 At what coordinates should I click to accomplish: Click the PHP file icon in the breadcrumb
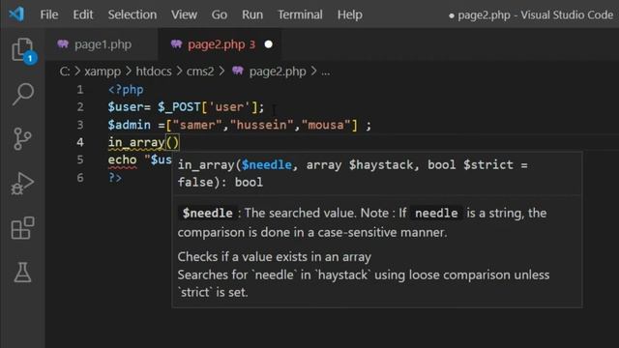[238, 71]
